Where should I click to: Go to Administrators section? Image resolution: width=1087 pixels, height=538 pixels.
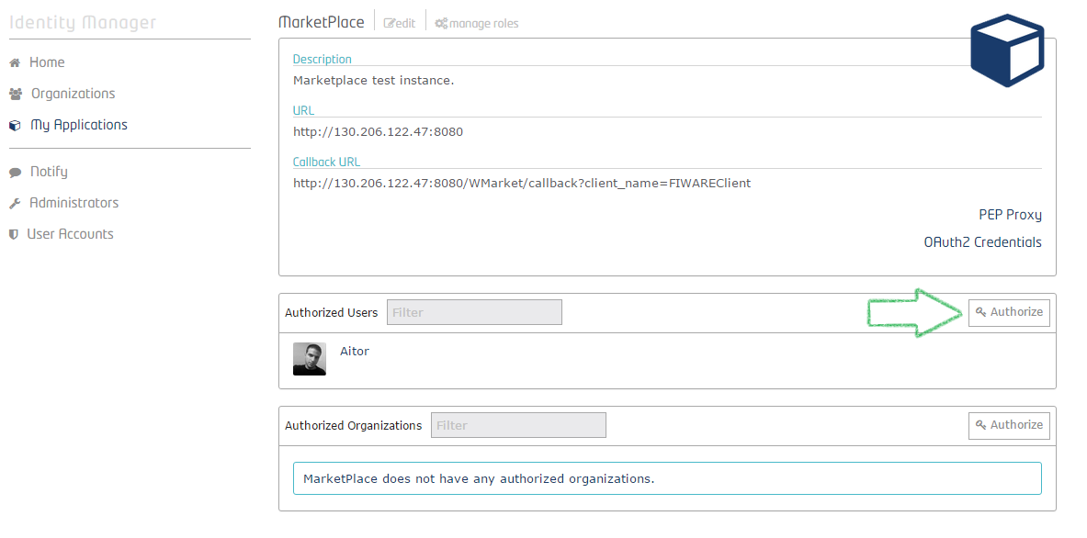coord(74,203)
